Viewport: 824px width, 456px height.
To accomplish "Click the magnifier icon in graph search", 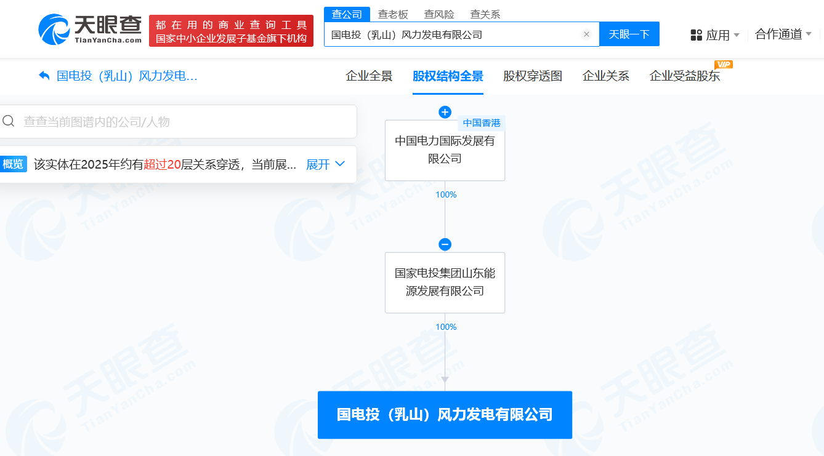I will pyautogui.click(x=9, y=121).
